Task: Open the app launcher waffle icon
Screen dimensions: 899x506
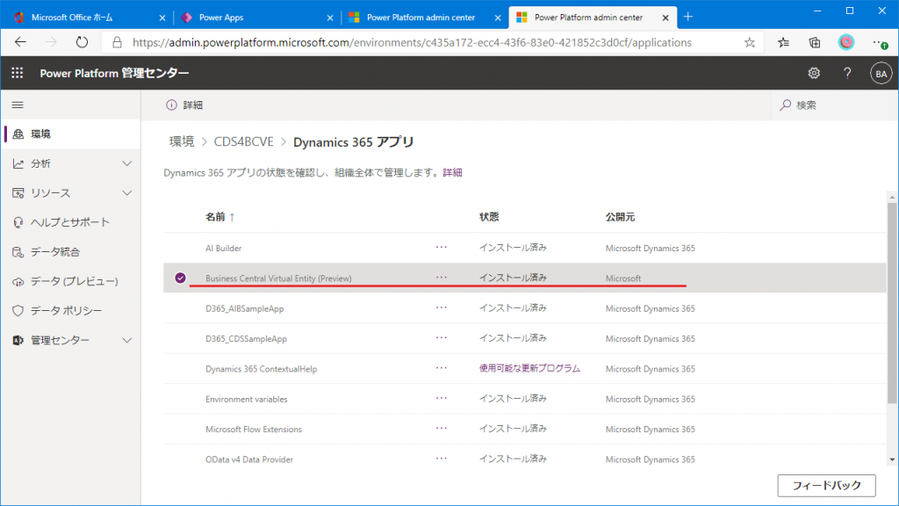Action: coord(18,73)
